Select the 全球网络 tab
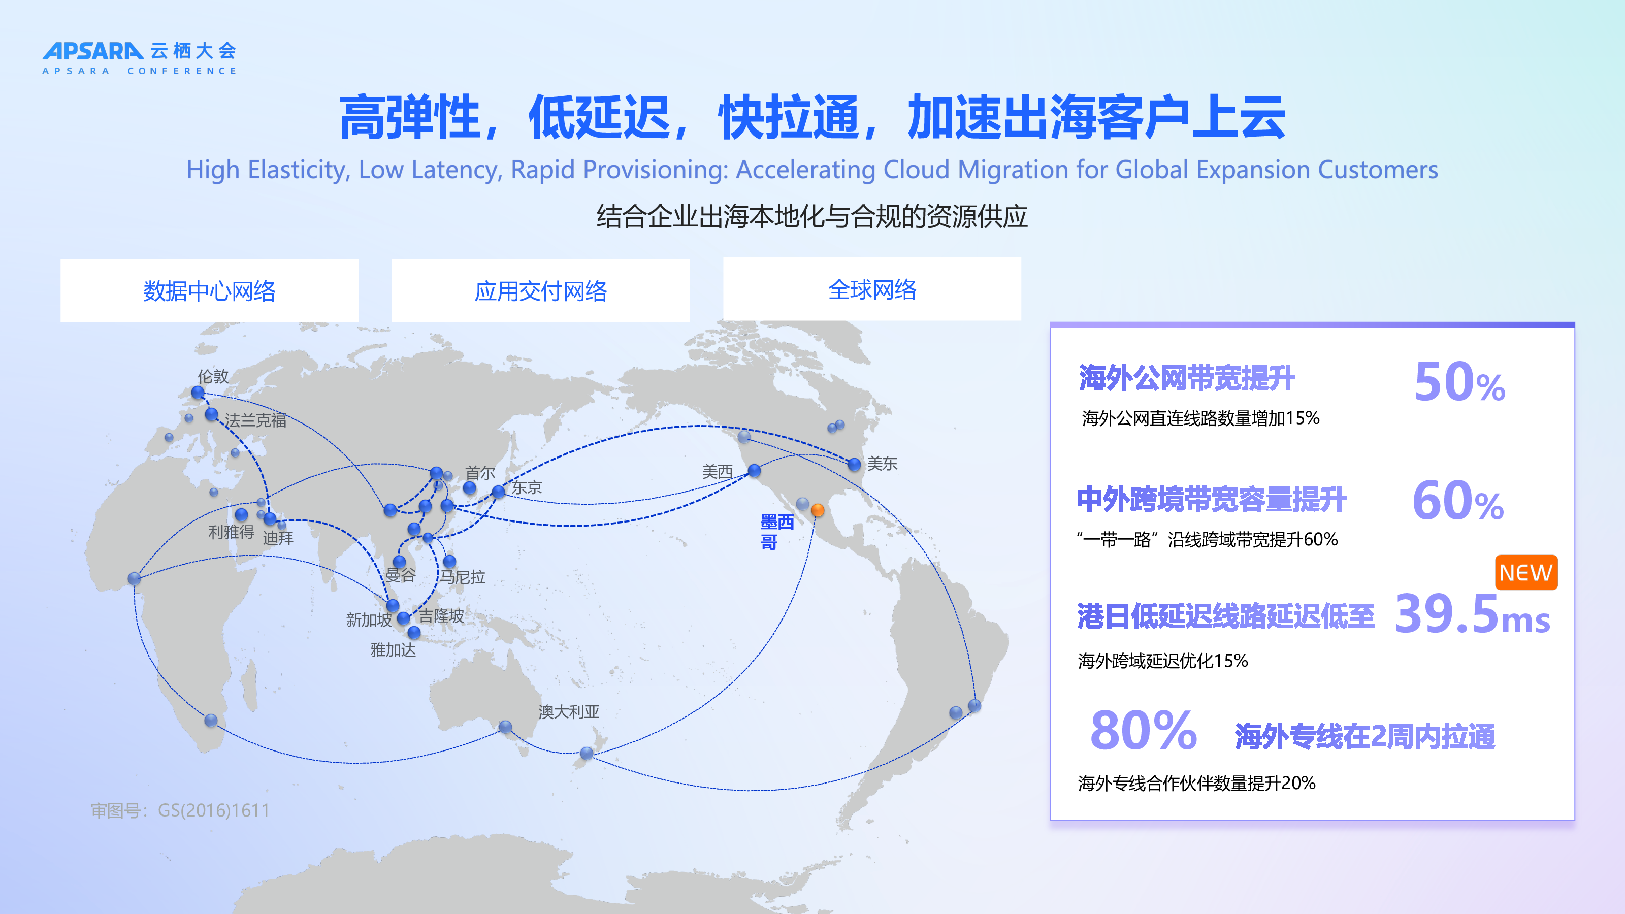Screen dimensions: 1625x914 872,289
